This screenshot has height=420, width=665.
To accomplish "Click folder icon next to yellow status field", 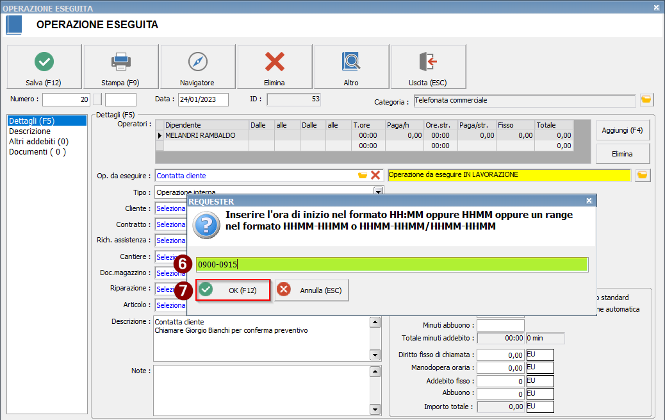I will click(643, 175).
